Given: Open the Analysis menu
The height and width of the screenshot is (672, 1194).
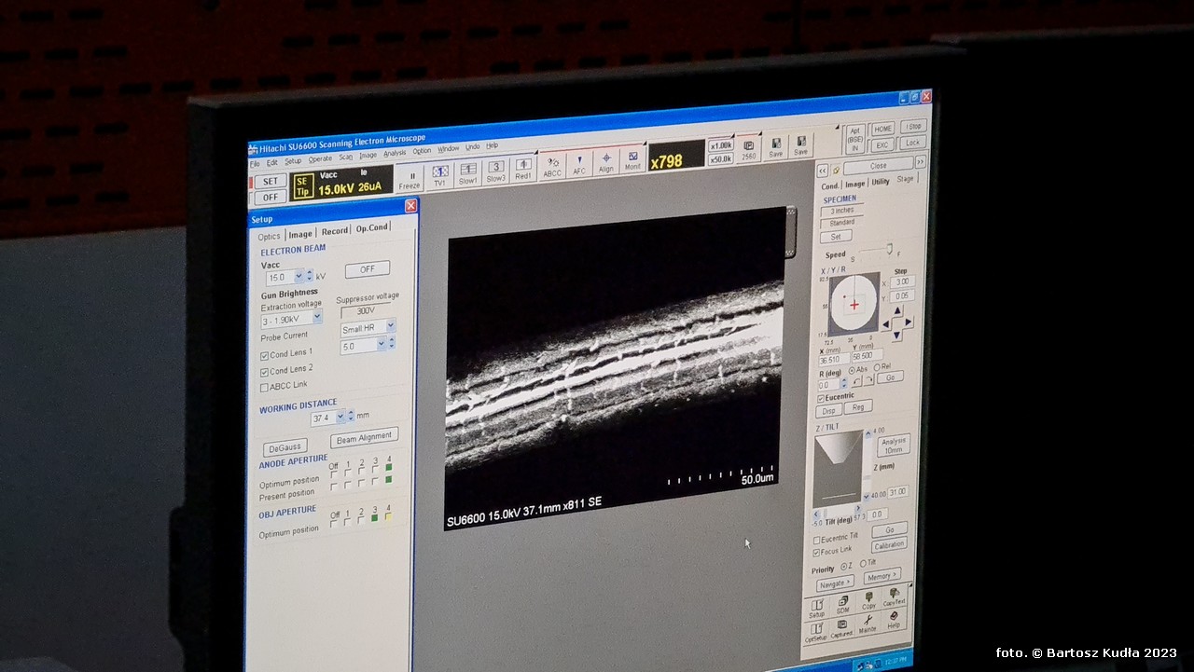Looking at the screenshot, I should (395, 153).
